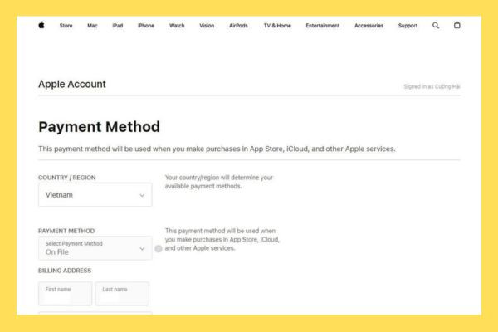The image size is (498, 332).
Task: Focus the Last name field
Action: (122, 294)
